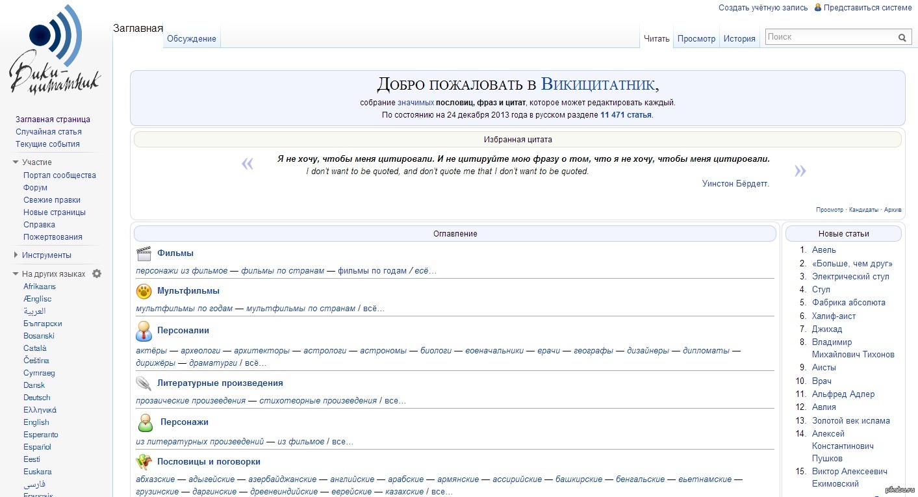
Task: Expand the Инструменты sidebar section
Action: [x=16, y=255]
